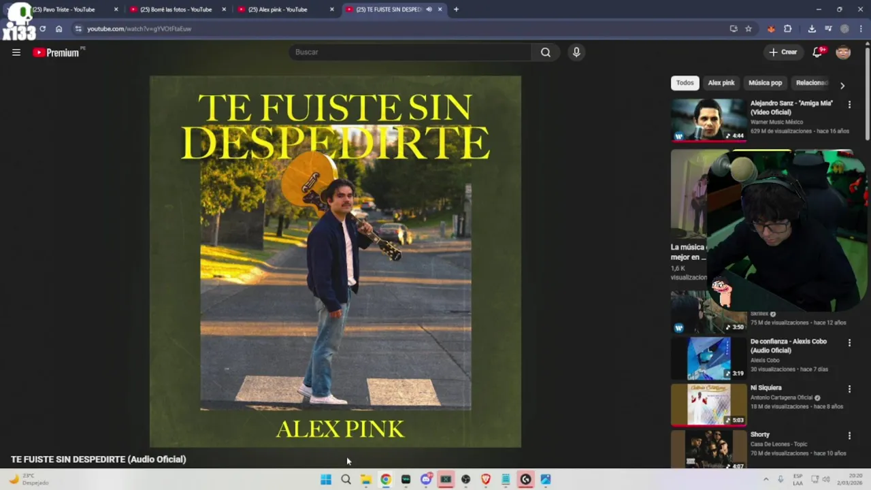Select the Música pop filter chip
Viewport: 871px width, 490px height.
click(x=765, y=82)
